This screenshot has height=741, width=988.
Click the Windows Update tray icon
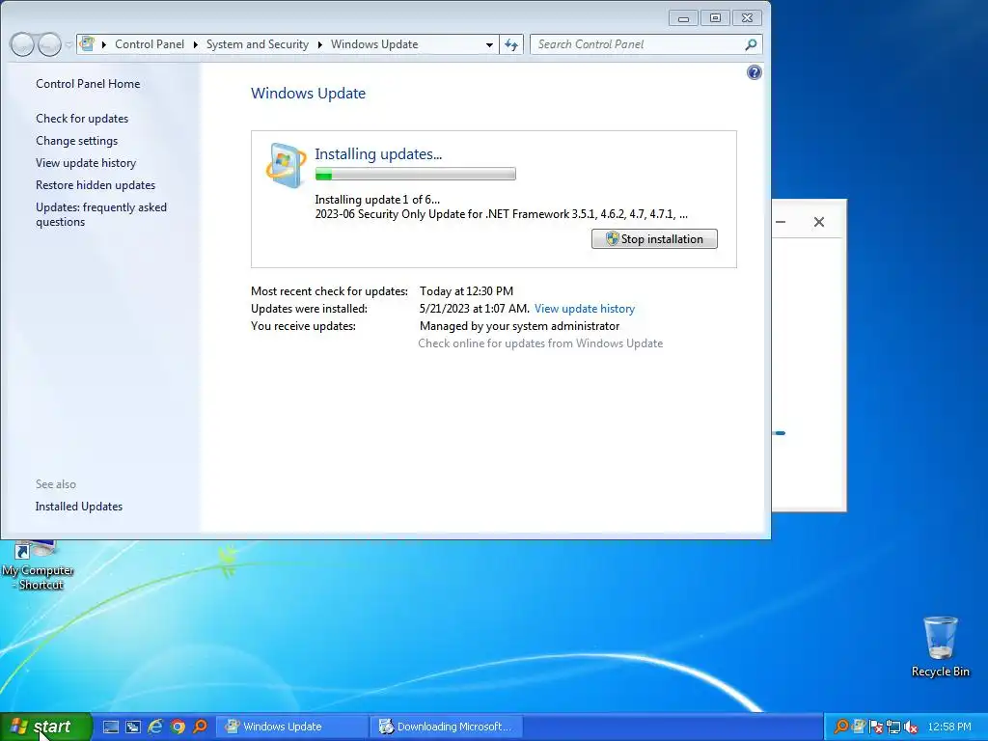tap(858, 727)
